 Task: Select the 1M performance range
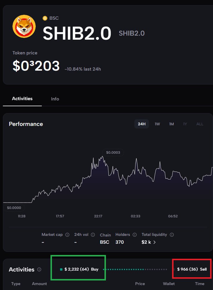[172, 124]
